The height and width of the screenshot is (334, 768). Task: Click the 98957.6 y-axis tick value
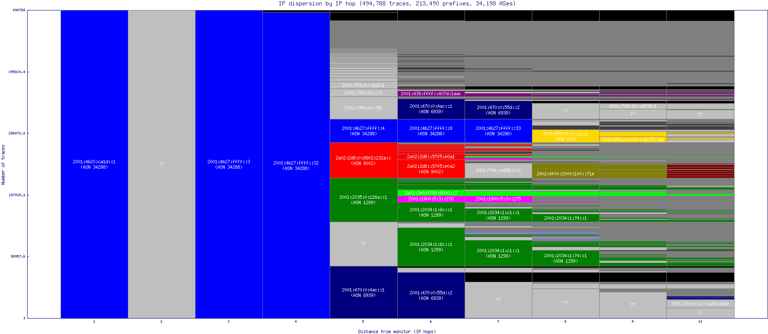[18, 256]
